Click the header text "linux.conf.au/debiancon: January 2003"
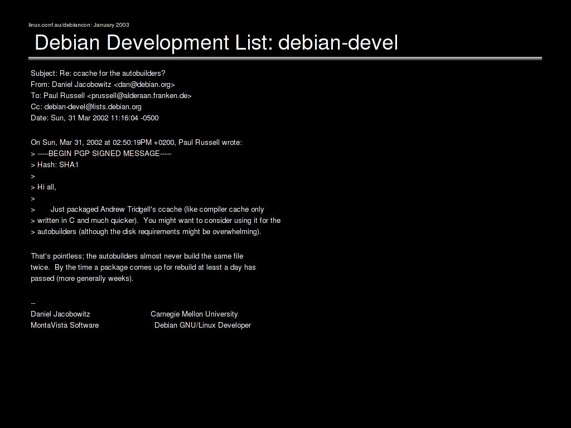 79,25
